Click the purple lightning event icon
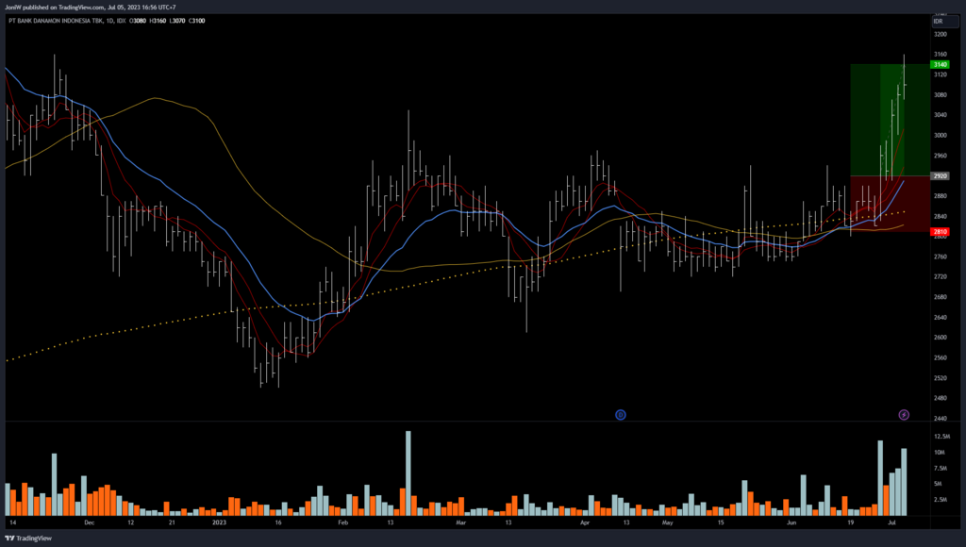The height and width of the screenshot is (547, 966). click(904, 414)
